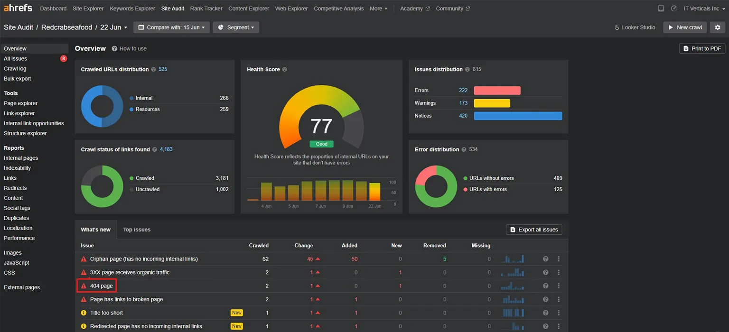729x332 pixels.
Task: Click the red Errors distribution bar
Action: click(497, 91)
